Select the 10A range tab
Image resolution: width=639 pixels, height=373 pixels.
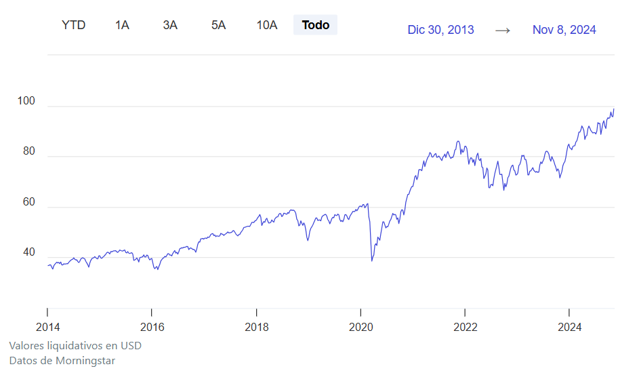267,25
